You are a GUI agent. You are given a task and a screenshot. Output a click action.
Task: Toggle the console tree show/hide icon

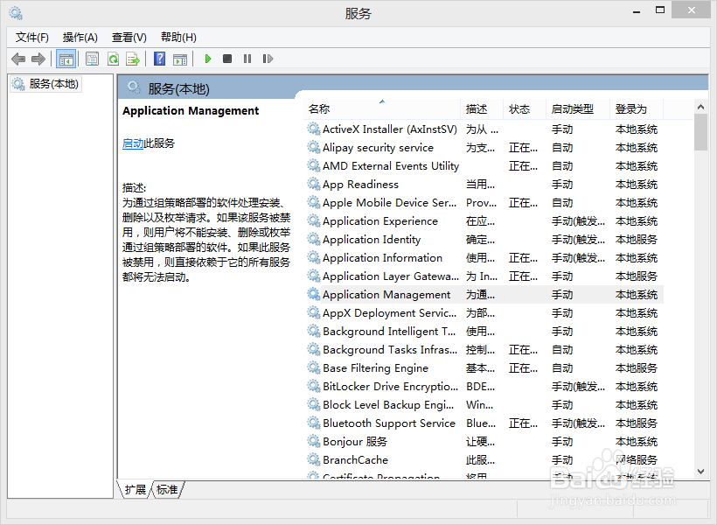point(66,59)
